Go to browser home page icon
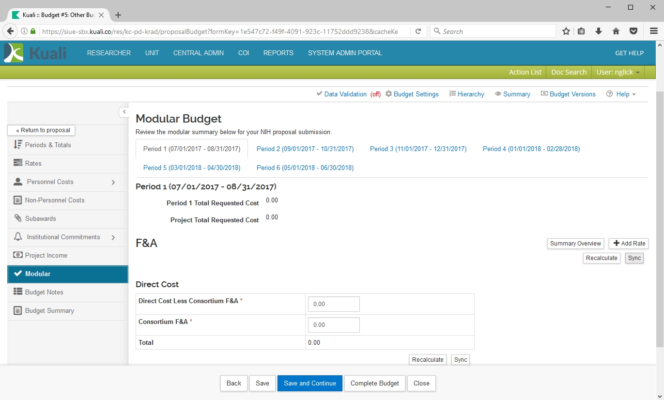This screenshot has height=400, width=664. (x=616, y=31)
